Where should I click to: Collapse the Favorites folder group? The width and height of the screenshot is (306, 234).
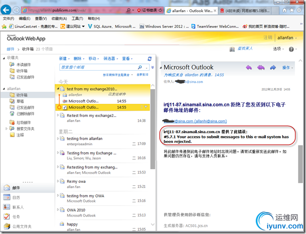4,58
